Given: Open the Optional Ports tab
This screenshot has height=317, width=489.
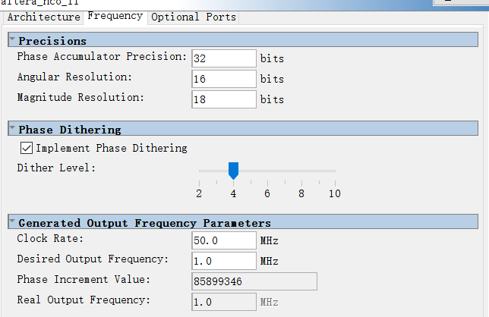Looking at the screenshot, I should tap(194, 17).
